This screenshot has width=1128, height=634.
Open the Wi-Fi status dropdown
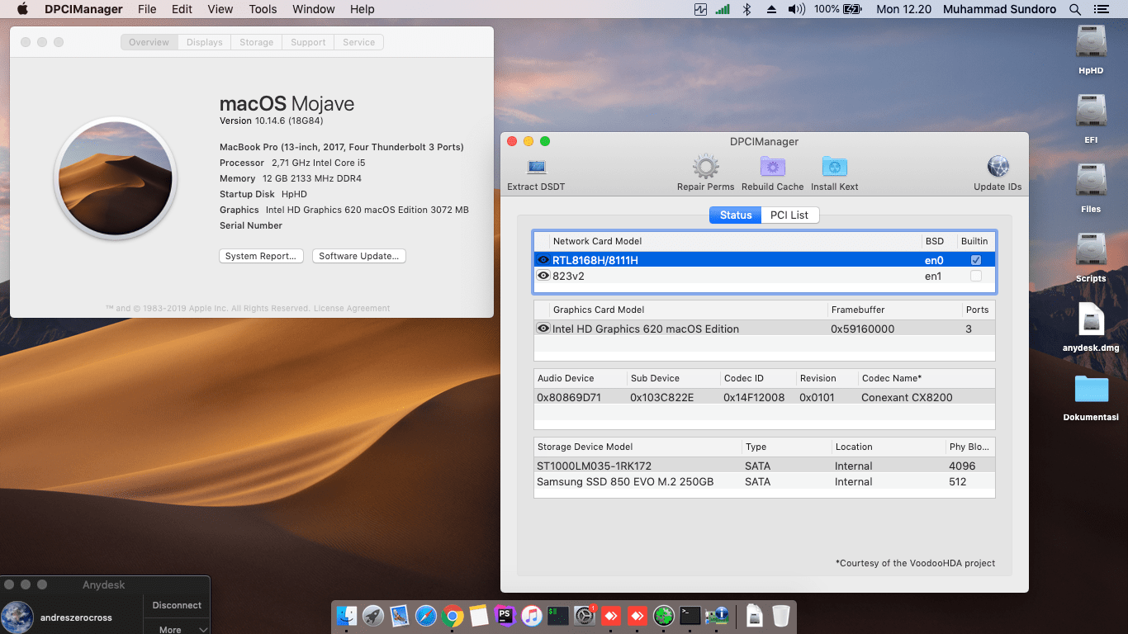click(721, 9)
